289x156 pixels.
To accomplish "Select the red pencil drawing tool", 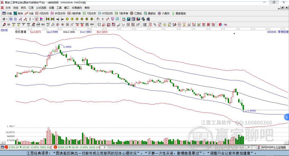I will tap(4, 25).
